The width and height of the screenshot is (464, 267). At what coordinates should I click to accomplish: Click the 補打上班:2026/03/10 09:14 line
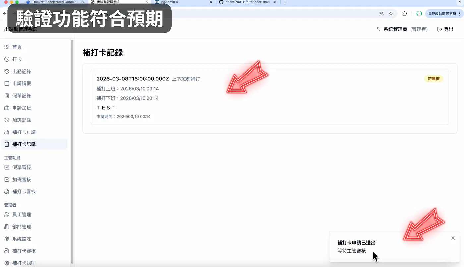(128, 89)
